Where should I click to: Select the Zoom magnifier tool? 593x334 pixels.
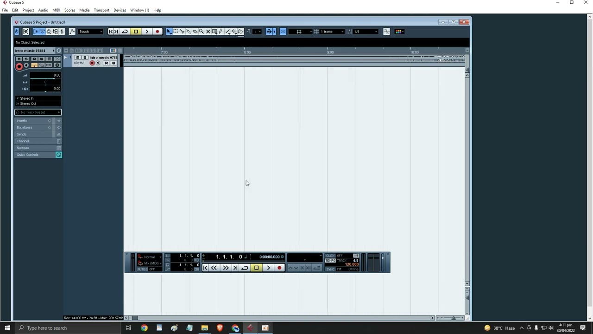(201, 32)
